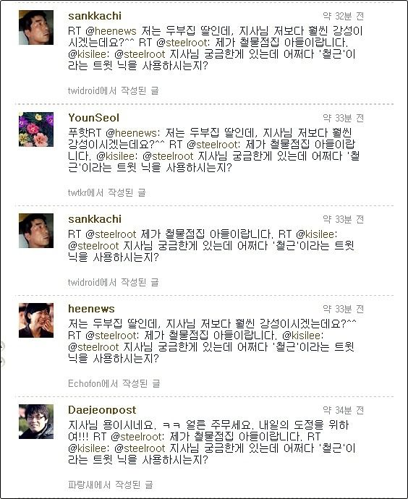The width and height of the screenshot is (408, 499).
Task: Open sankkachi avatar in first tweet
Action: pos(36,27)
